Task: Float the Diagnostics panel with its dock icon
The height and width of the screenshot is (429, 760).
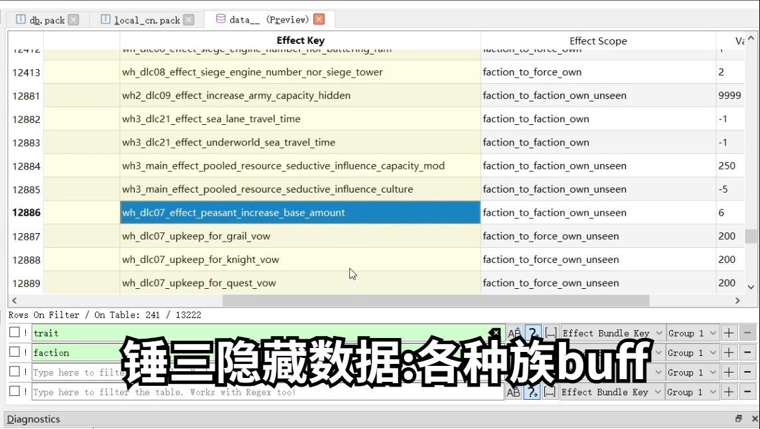Action: pos(738,418)
